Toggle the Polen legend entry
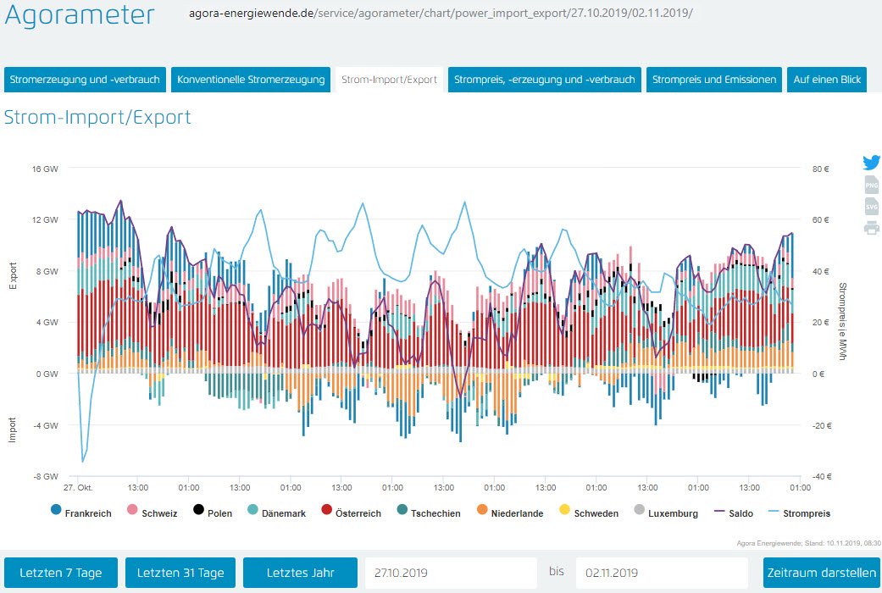 pyautogui.click(x=212, y=513)
